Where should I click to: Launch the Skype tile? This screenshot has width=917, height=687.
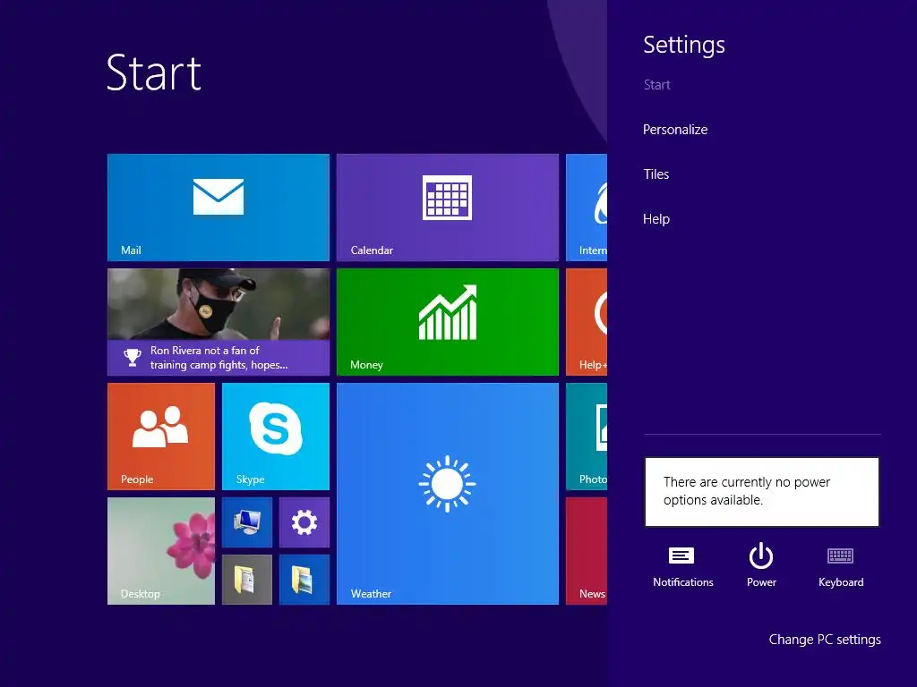[x=276, y=437]
